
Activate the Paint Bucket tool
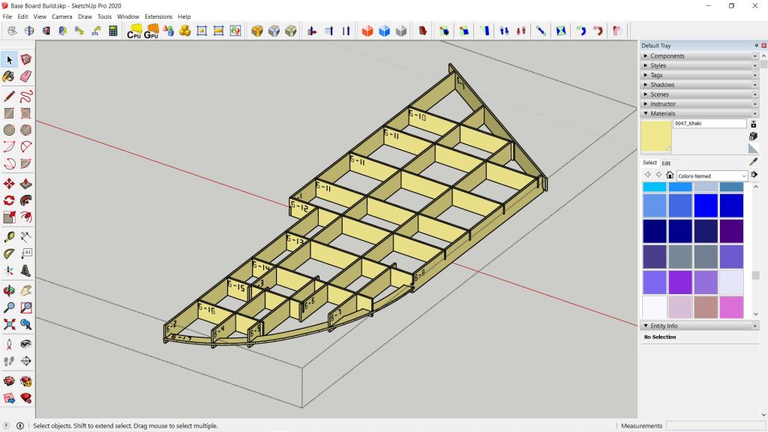[9, 76]
